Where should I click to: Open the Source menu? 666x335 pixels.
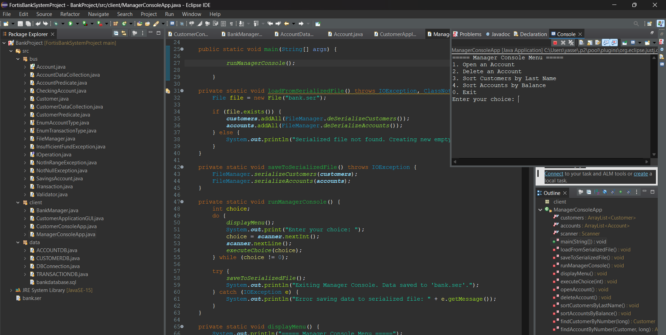point(44,14)
